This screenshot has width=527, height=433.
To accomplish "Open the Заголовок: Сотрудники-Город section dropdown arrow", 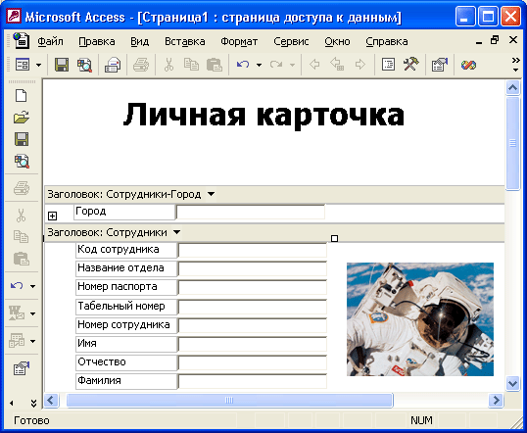I will coord(211,194).
